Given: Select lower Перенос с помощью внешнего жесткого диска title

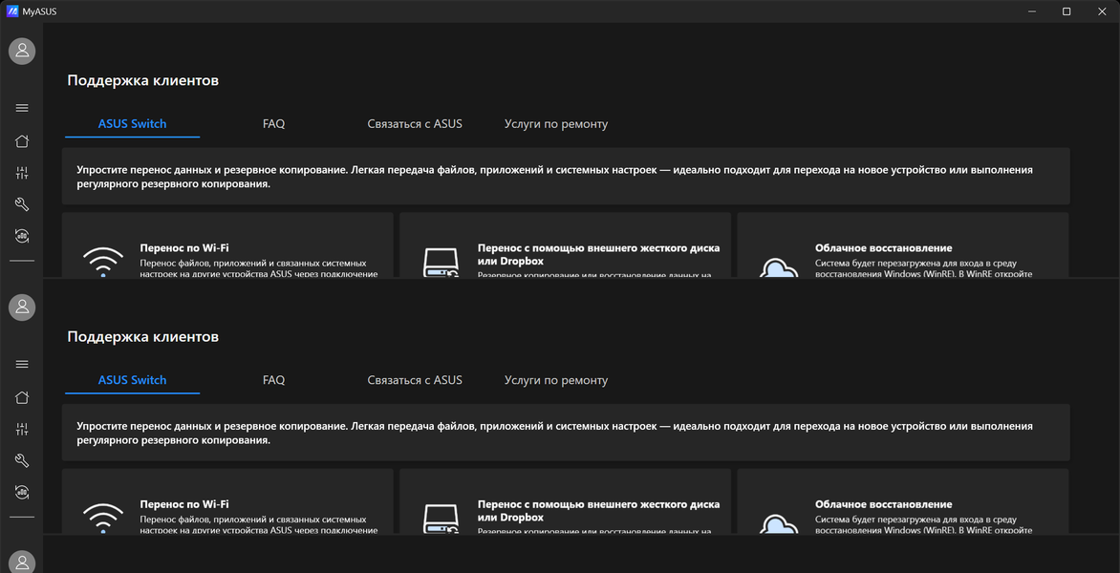Looking at the screenshot, I should tap(598, 510).
